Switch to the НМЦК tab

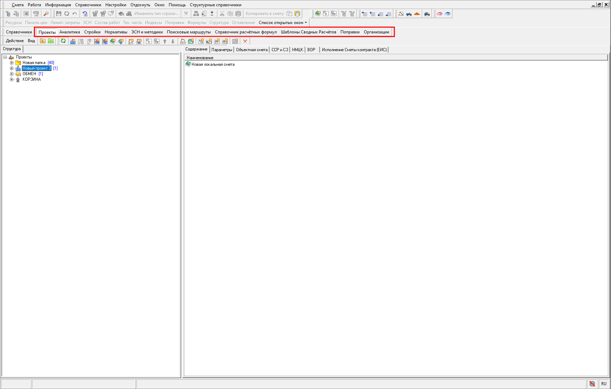(x=297, y=50)
